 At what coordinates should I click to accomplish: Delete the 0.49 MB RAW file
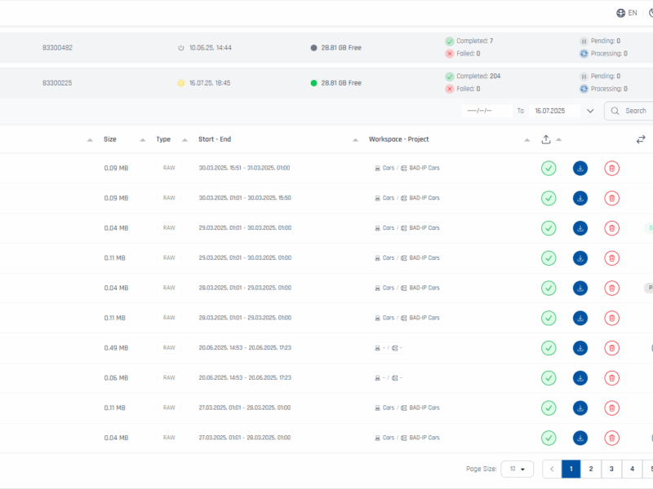click(x=611, y=348)
